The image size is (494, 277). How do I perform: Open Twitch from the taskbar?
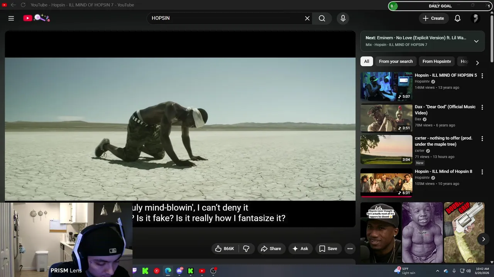click(134, 271)
